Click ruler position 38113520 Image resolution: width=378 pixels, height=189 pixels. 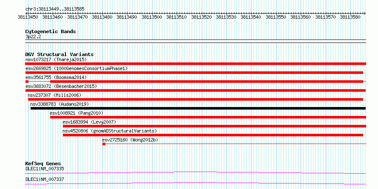click(x=202, y=17)
